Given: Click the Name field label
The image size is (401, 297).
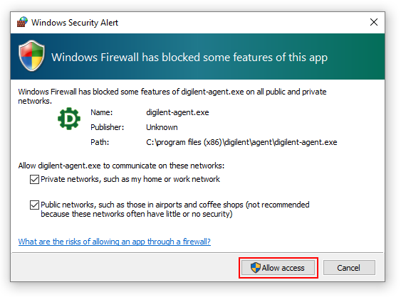Looking at the screenshot, I should [x=102, y=112].
